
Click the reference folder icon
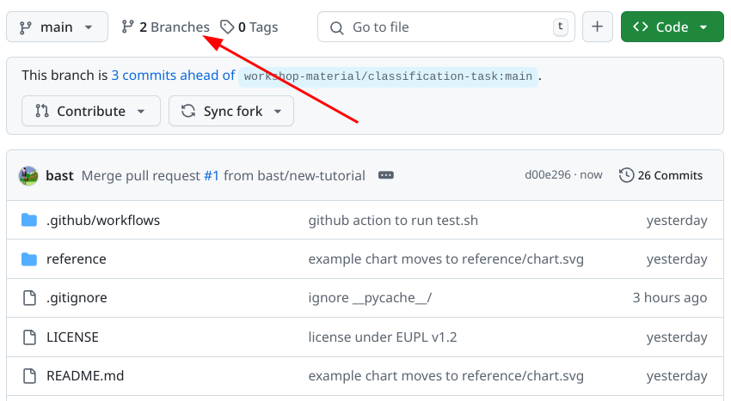pos(29,259)
